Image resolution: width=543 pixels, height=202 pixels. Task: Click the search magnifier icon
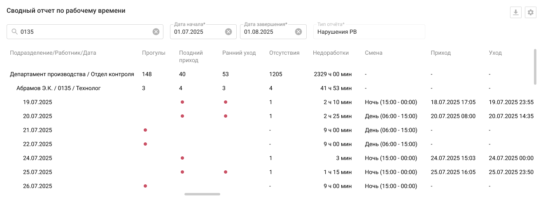(x=14, y=32)
